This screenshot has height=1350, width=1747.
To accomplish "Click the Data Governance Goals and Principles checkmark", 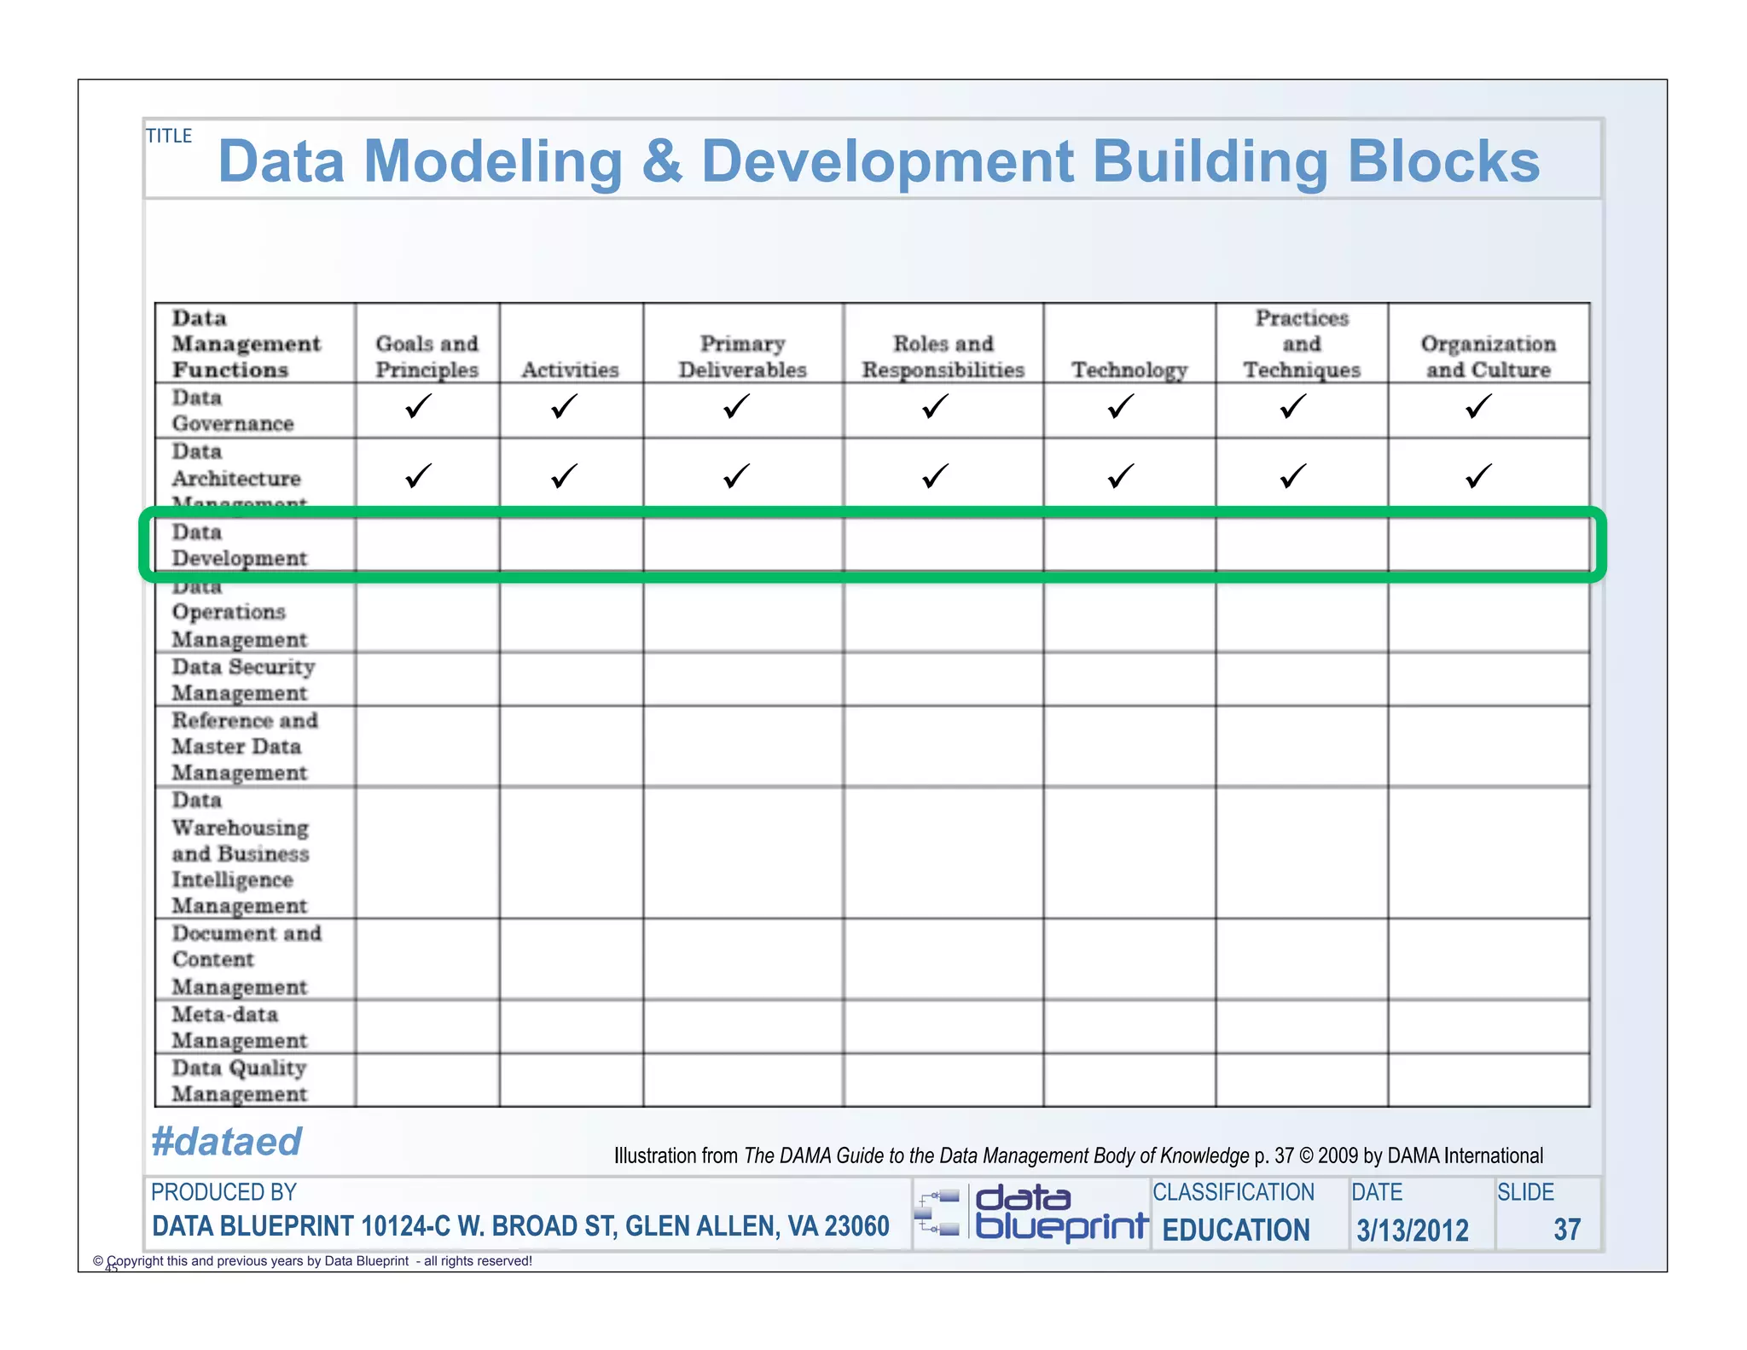I will (x=419, y=406).
